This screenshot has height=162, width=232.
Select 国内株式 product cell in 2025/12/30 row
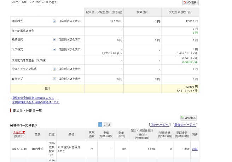click(x=37, y=149)
